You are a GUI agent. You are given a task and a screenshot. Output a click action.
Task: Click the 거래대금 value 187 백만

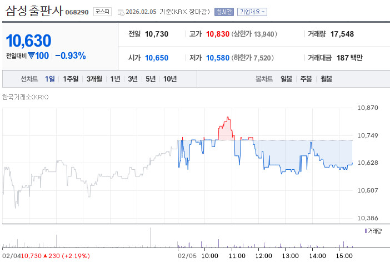pos(349,58)
